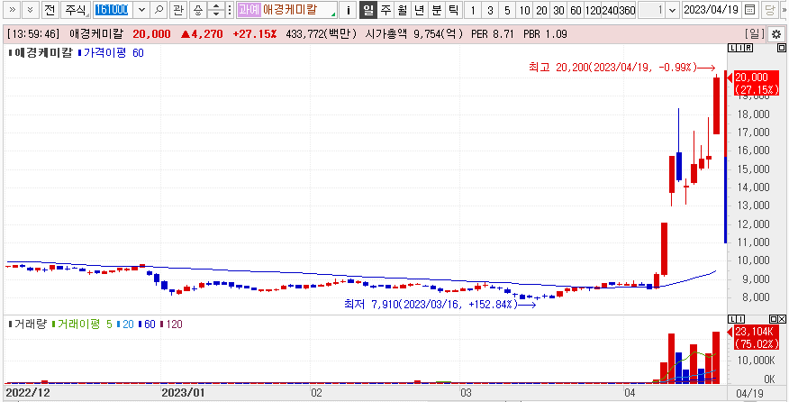
Task: Choose interval 1 button
Action: point(473,10)
